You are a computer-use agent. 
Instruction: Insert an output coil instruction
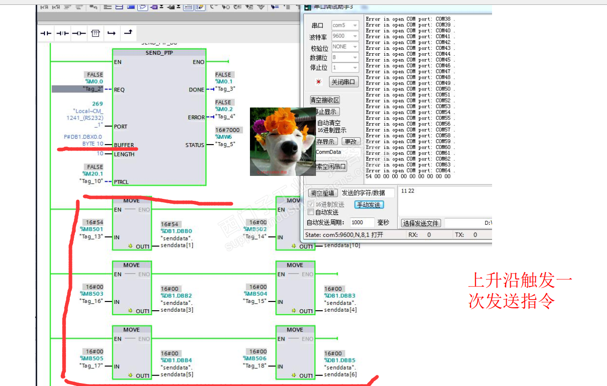[x=79, y=33]
